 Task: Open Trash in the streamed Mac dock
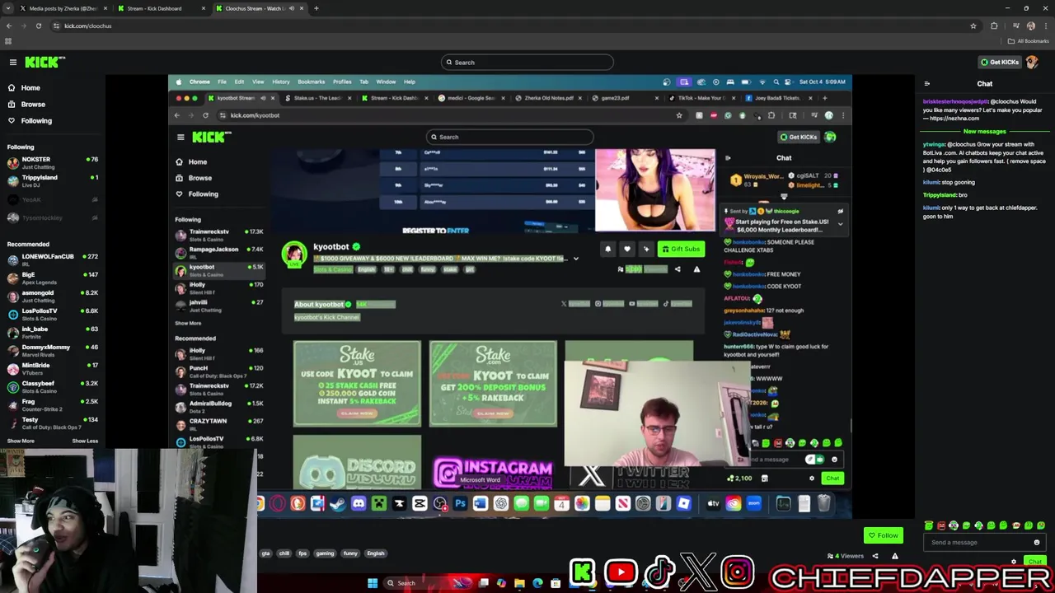823,503
